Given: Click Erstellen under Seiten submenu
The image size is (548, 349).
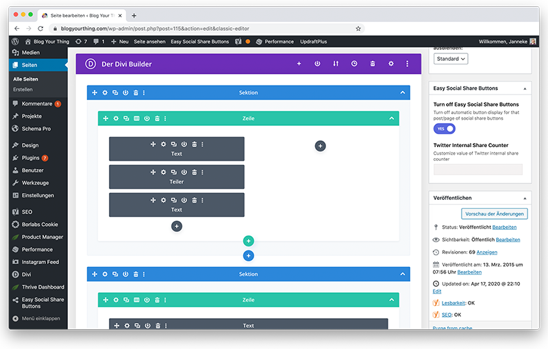Looking at the screenshot, I should pyautogui.click(x=23, y=90).
